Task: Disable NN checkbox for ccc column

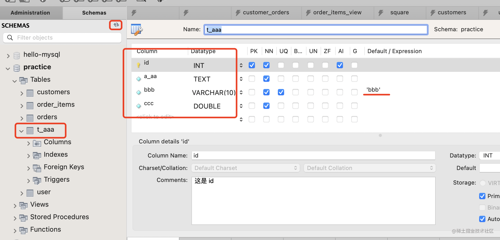Action: (266, 106)
